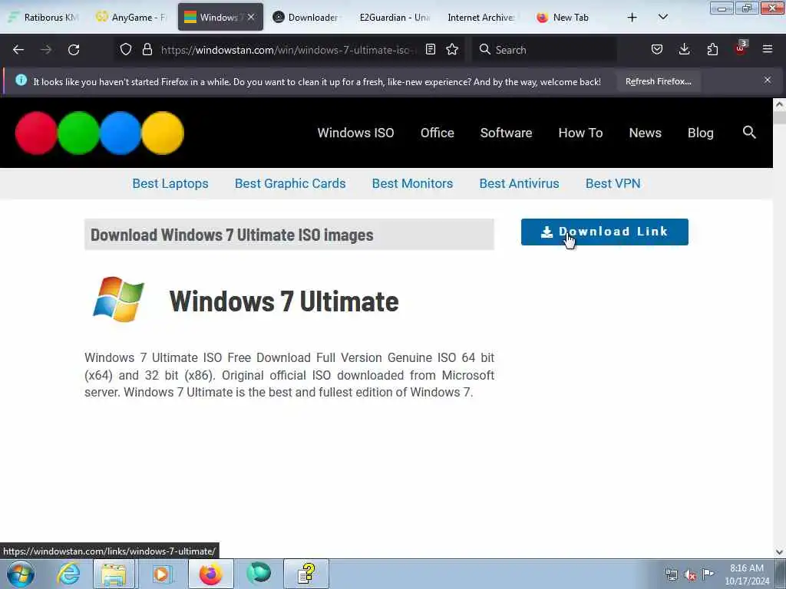Follow Best Monitors link
This screenshot has height=589, width=786.
click(x=412, y=184)
